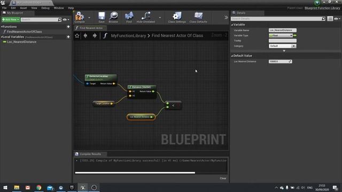Save the blueprint asset

[102, 18]
